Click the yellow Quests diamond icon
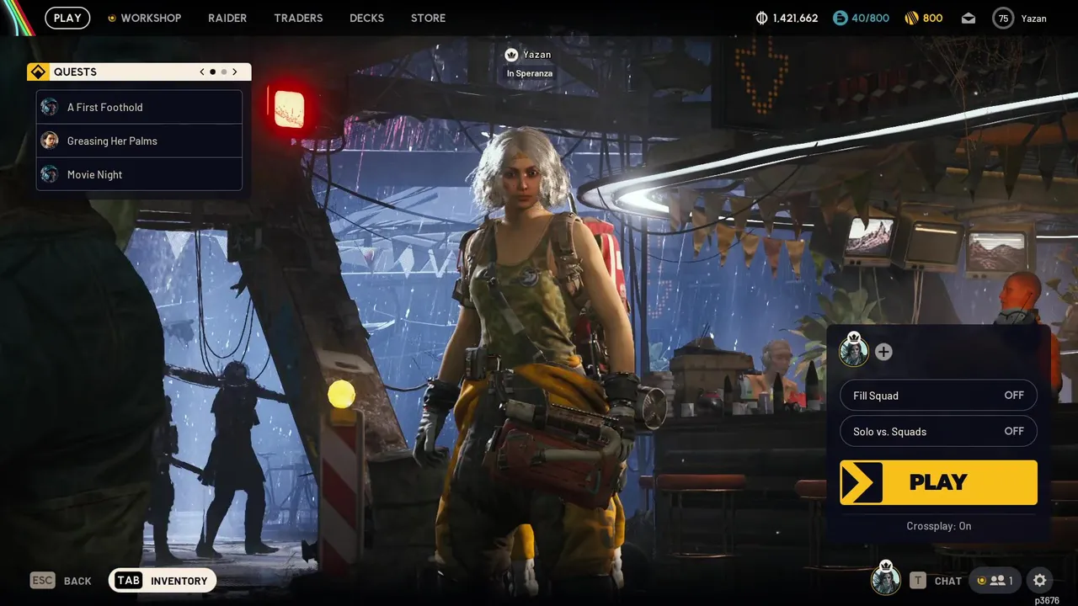This screenshot has height=606, width=1078. pyautogui.click(x=38, y=72)
